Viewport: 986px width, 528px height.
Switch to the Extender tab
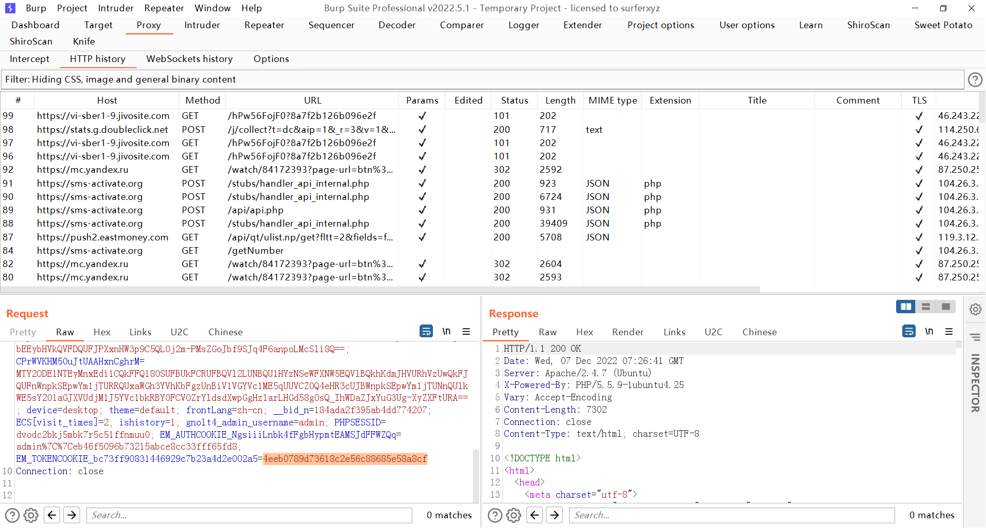tap(582, 25)
